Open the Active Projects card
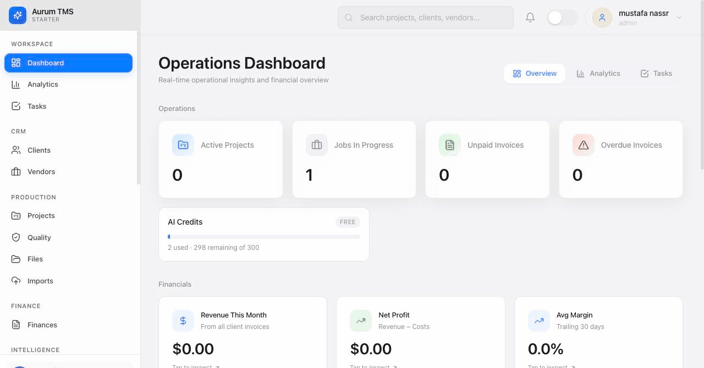 (x=221, y=159)
